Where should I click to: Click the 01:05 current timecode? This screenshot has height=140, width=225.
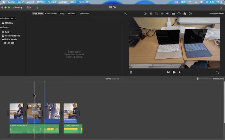[x=108, y=79]
